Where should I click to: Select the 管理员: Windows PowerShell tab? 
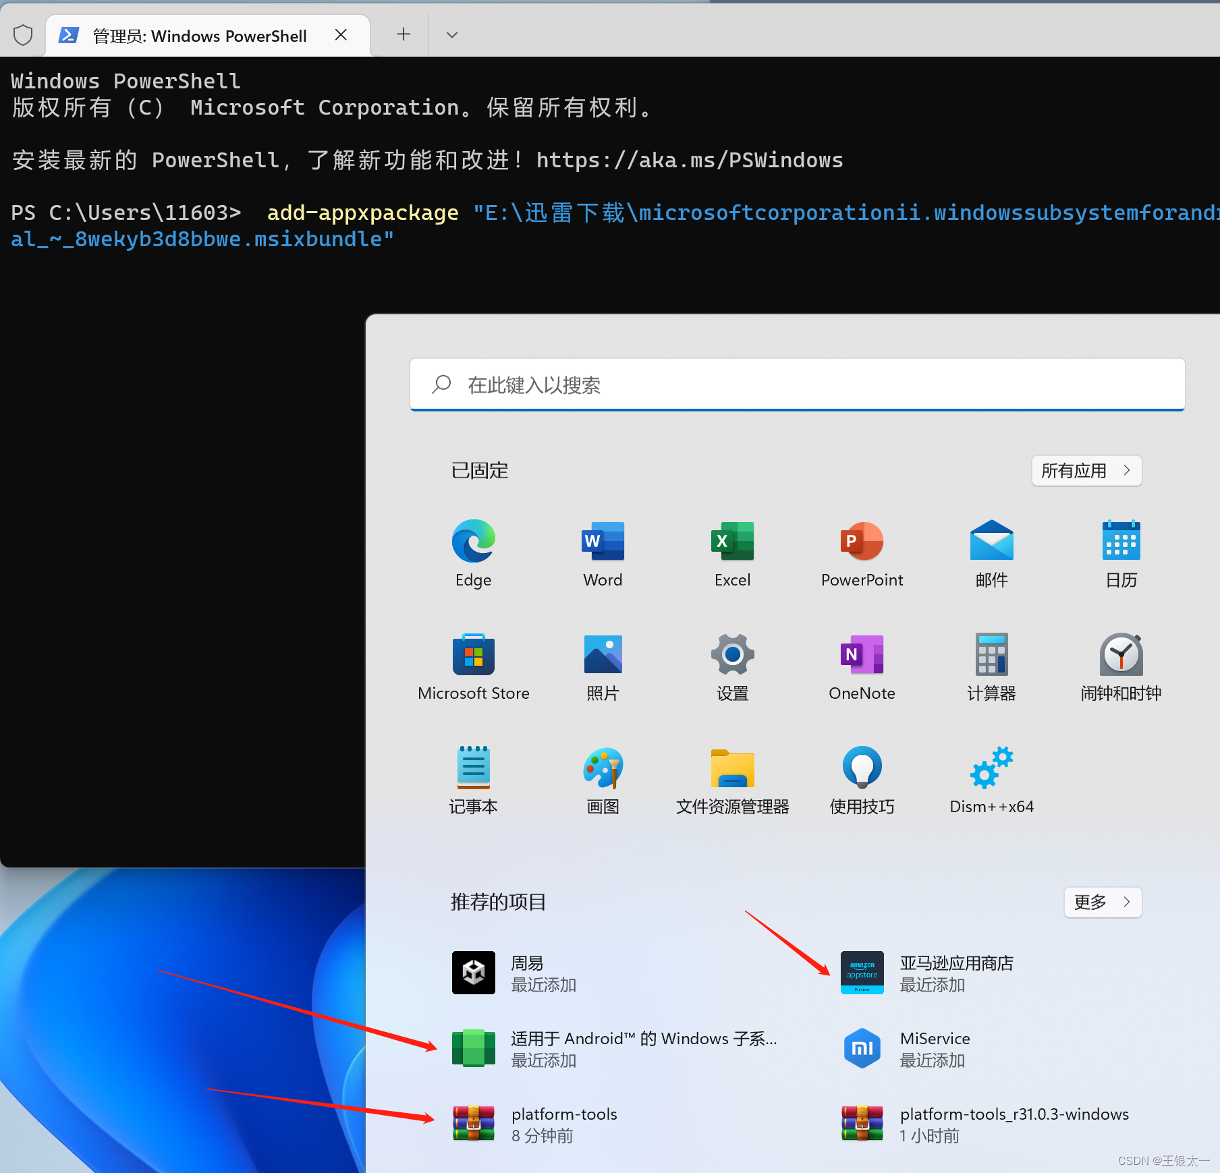tap(207, 36)
